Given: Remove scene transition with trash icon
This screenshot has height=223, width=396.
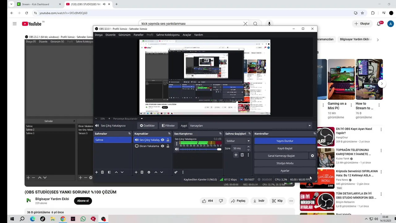Looking at the screenshot, I should pyautogui.click(x=242, y=155).
